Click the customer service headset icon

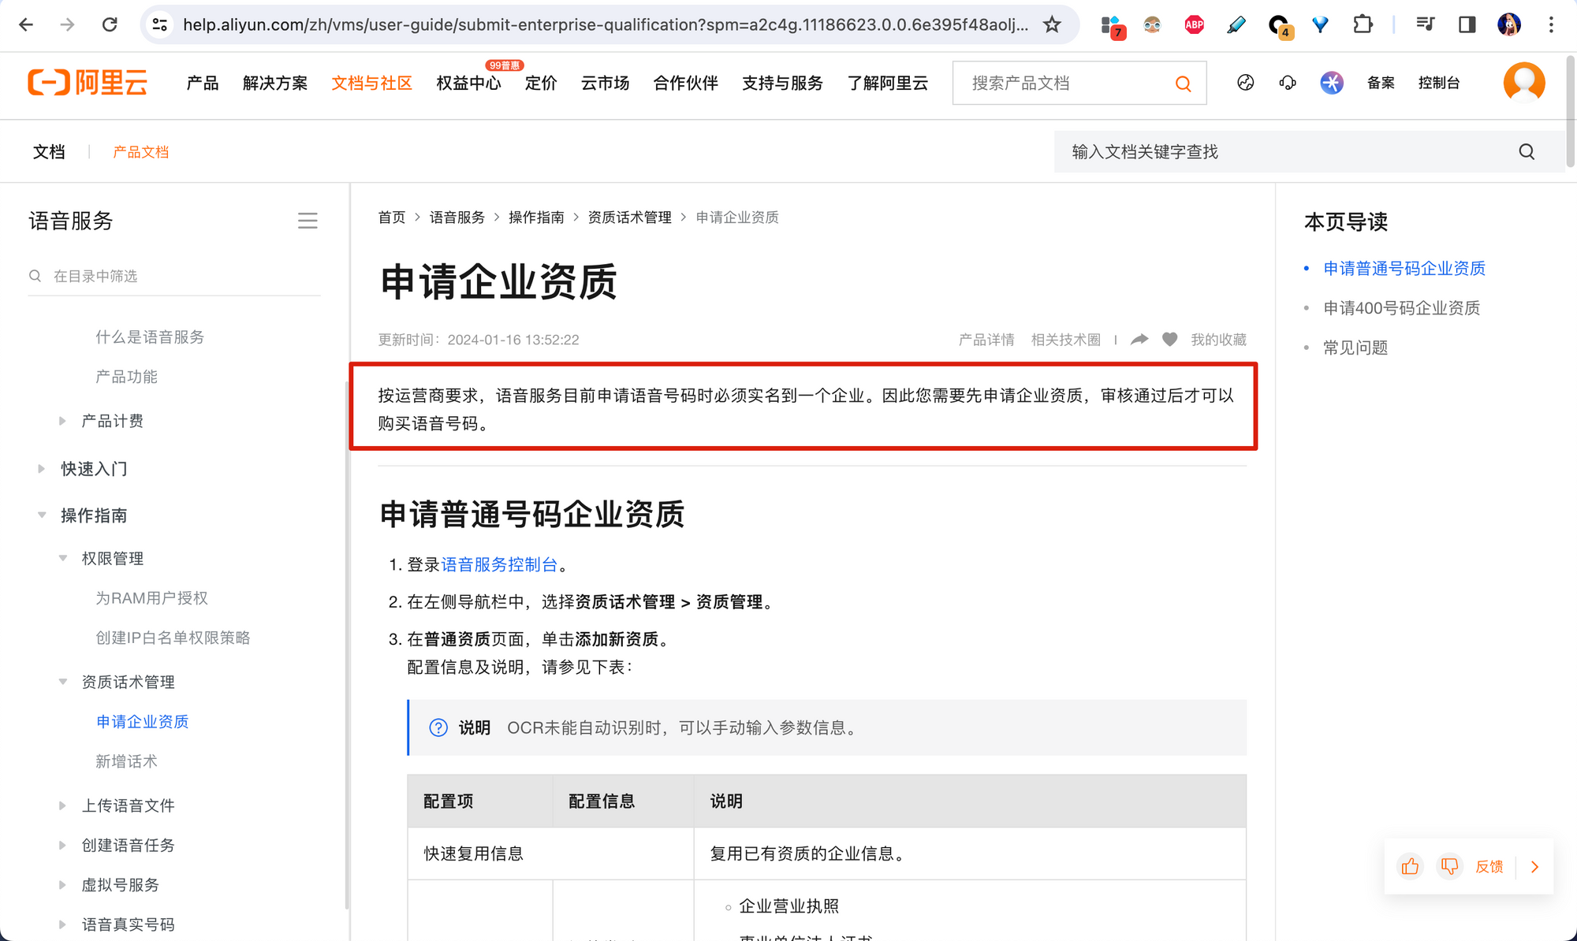pyautogui.click(x=1288, y=83)
